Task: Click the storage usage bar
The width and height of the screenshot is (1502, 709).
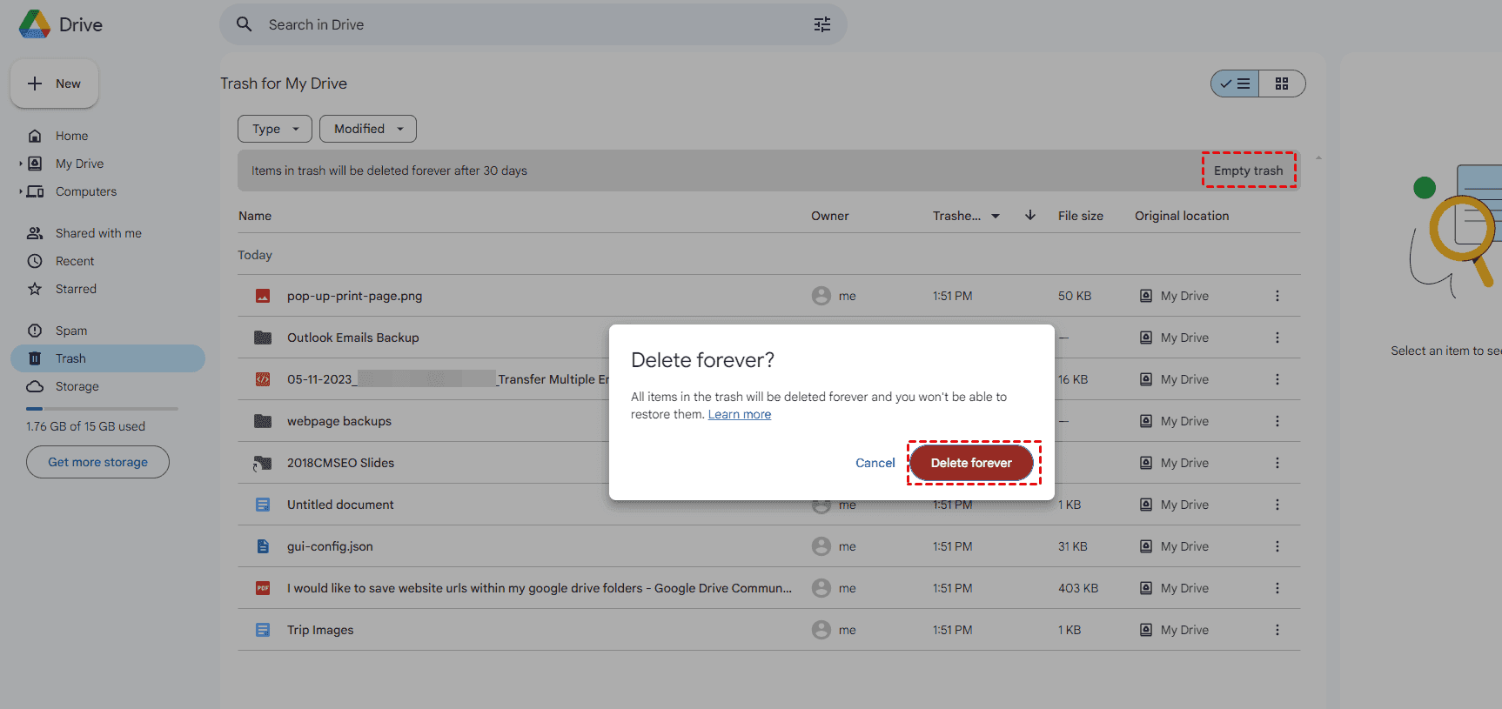Action: coord(102,409)
